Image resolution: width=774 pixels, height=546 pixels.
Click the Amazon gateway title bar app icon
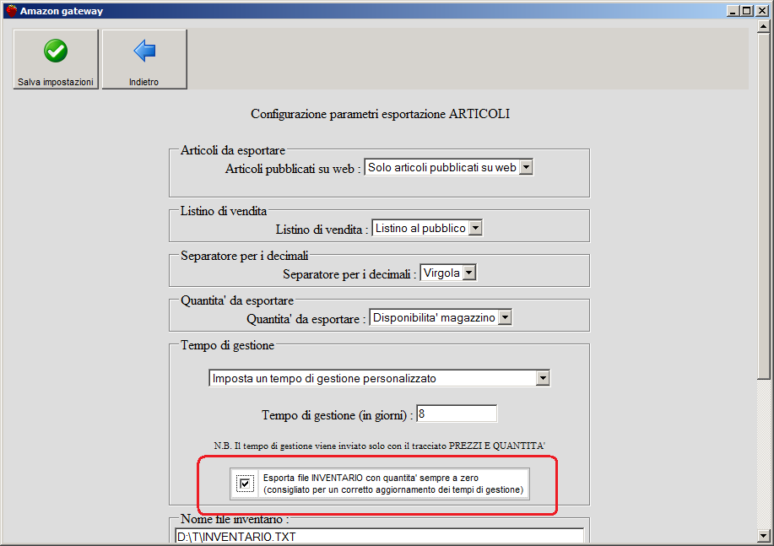click(11, 10)
